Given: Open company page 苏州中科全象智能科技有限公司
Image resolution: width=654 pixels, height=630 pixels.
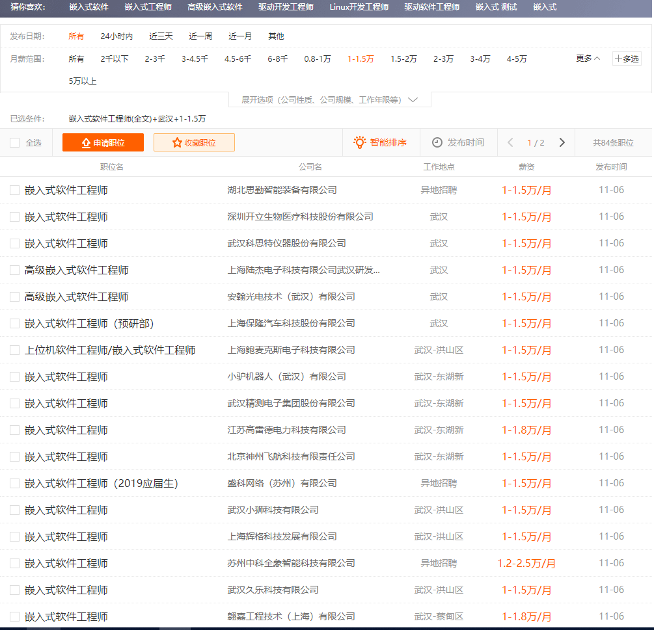Looking at the screenshot, I should coord(291,563).
